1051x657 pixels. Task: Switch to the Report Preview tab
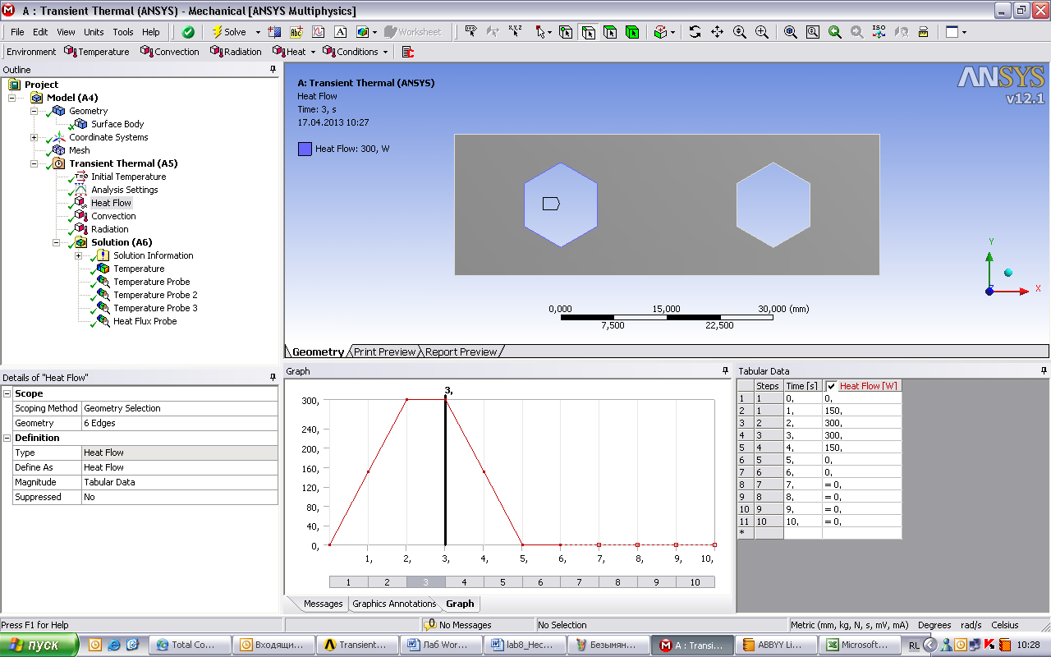point(461,351)
